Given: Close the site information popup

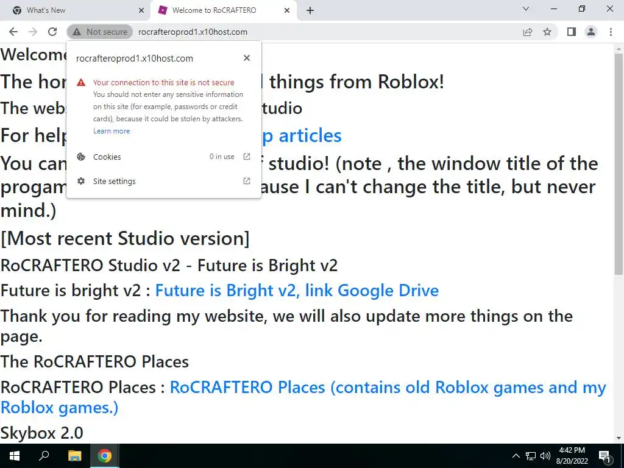Looking at the screenshot, I should point(247,58).
